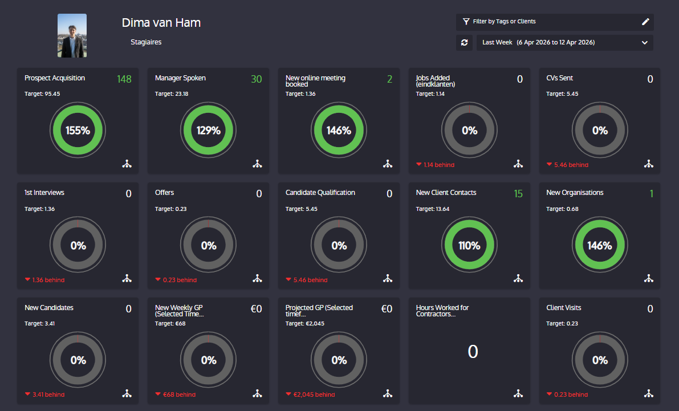Click the New Organisations 146% progress ring

click(x=600, y=245)
